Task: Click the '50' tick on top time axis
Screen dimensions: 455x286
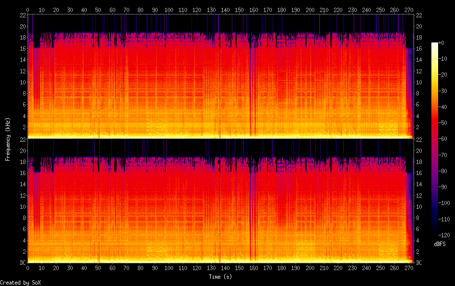Action: click(x=98, y=10)
